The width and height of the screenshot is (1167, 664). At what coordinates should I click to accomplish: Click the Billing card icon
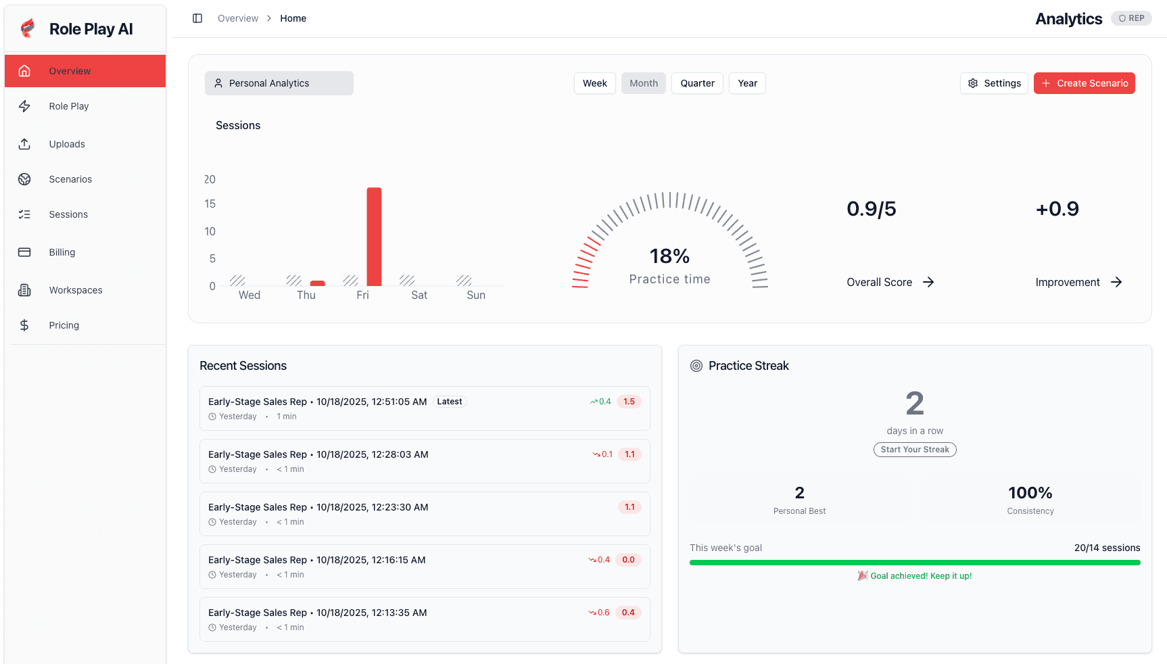(x=24, y=252)
